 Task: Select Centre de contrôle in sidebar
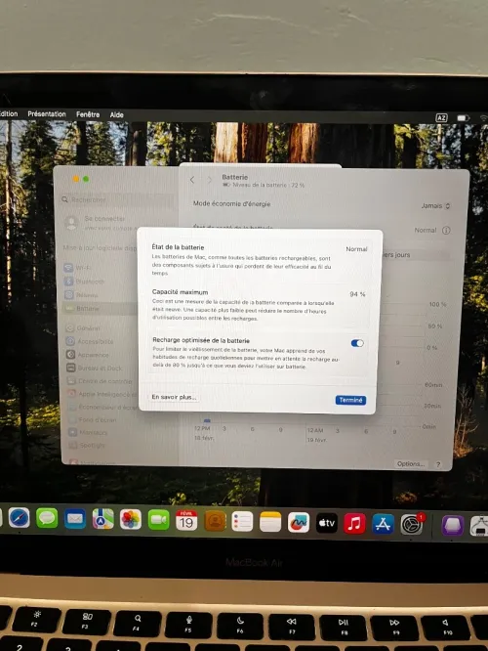(x=100, y=380)
